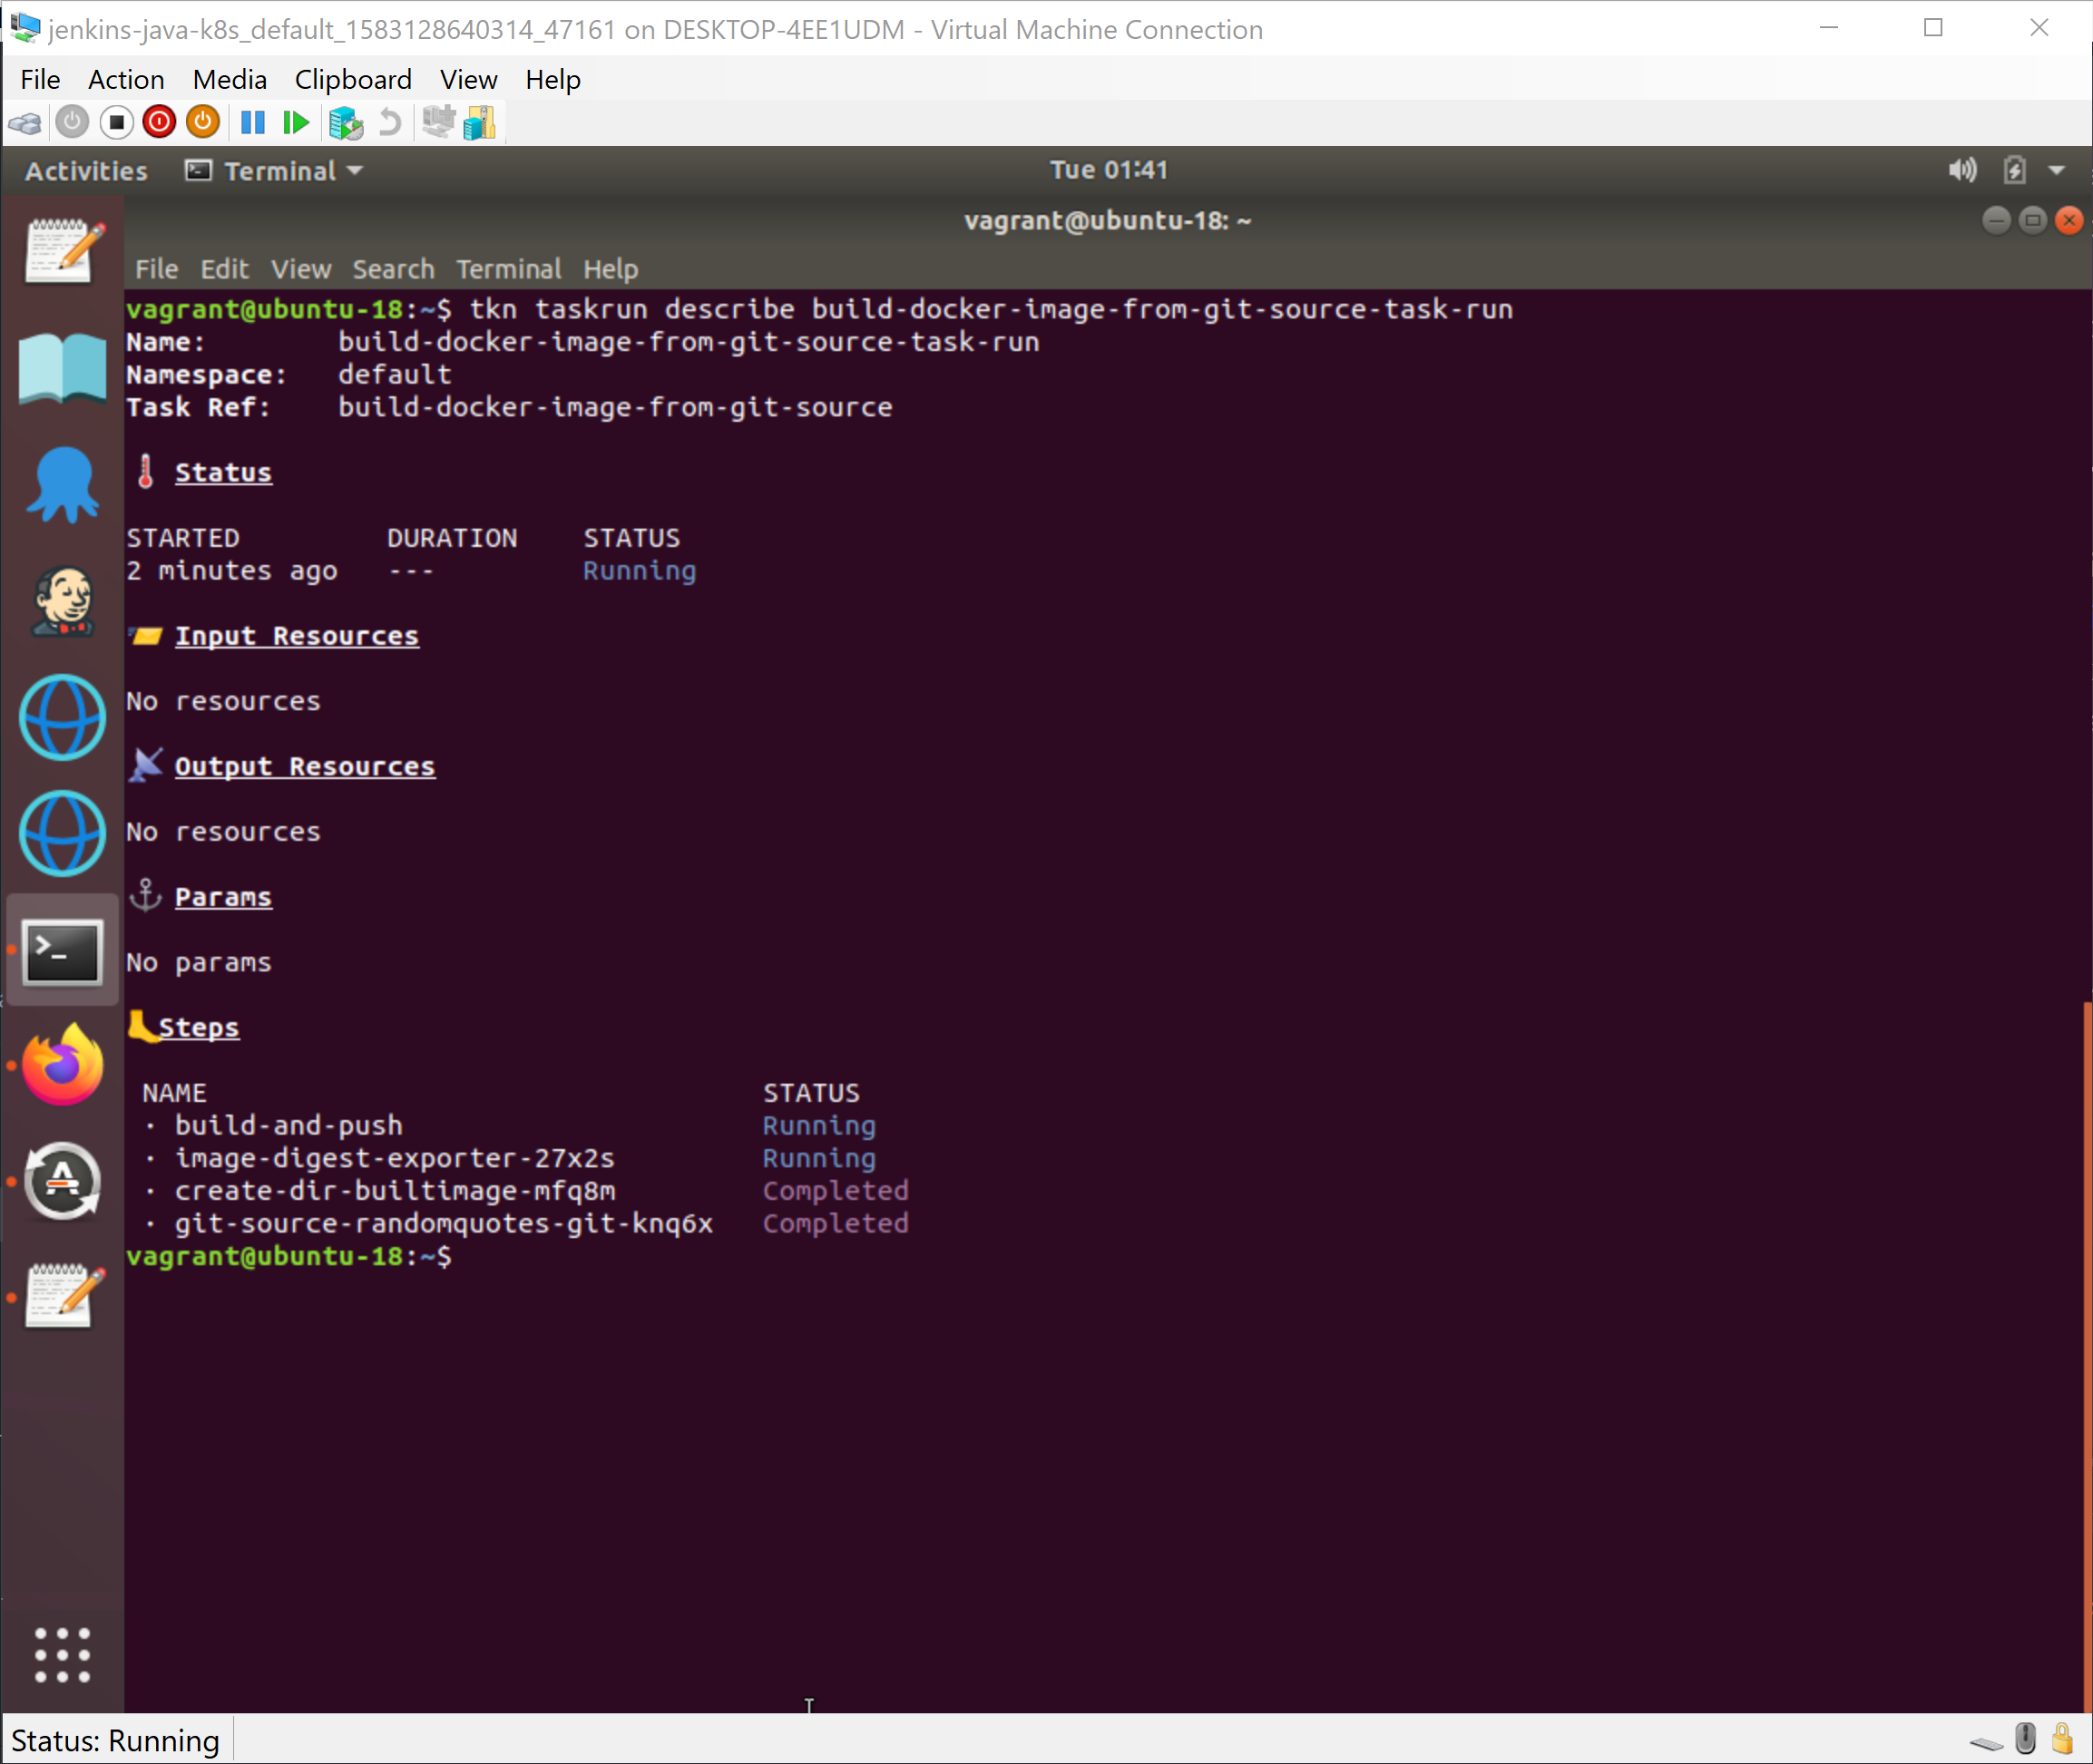Click the Share toolbar icon
The width and height of the screenshot is (2093, 1764).
click(480, 123)
